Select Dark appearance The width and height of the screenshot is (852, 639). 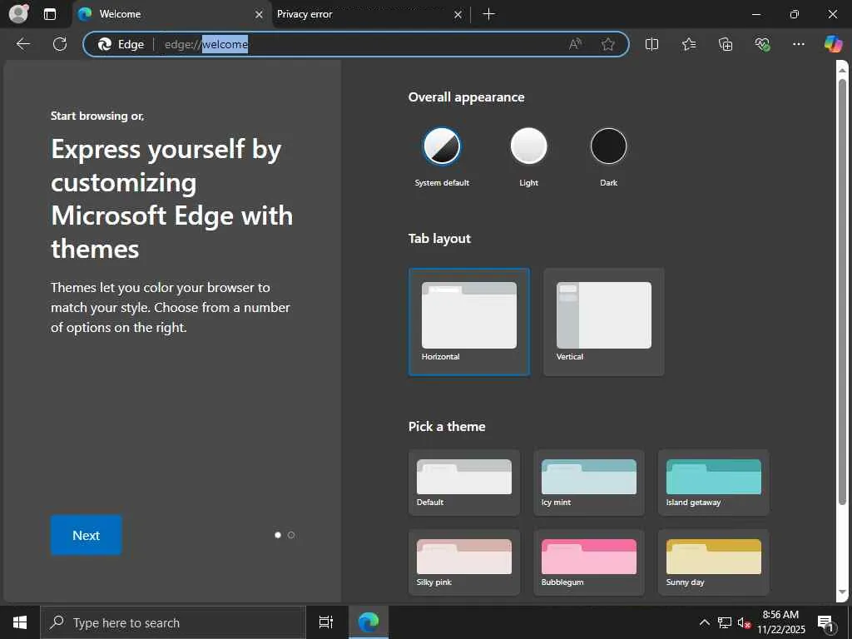[608, 146]
